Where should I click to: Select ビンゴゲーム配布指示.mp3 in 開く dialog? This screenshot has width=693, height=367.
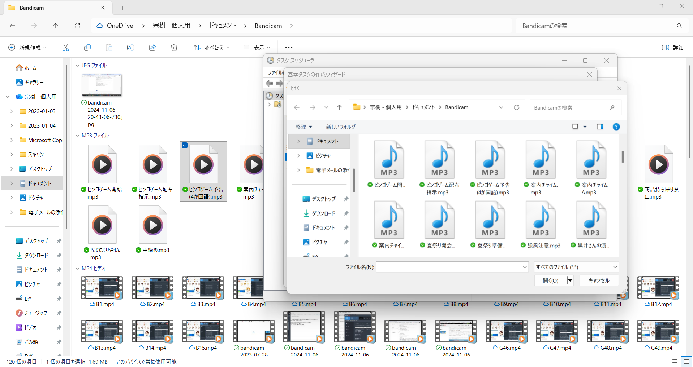click(x=439, y=168)
